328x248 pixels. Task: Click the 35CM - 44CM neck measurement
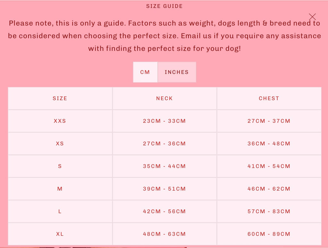point(164,166)
